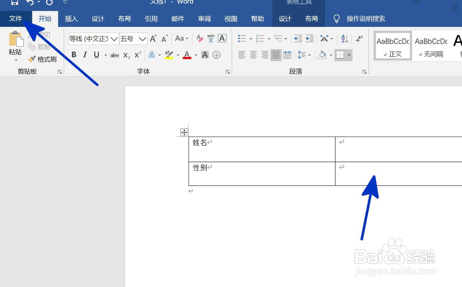Select the 无间隔 style
The height and width of the screenshot is (287, 462).
click(x=432, y=45)
